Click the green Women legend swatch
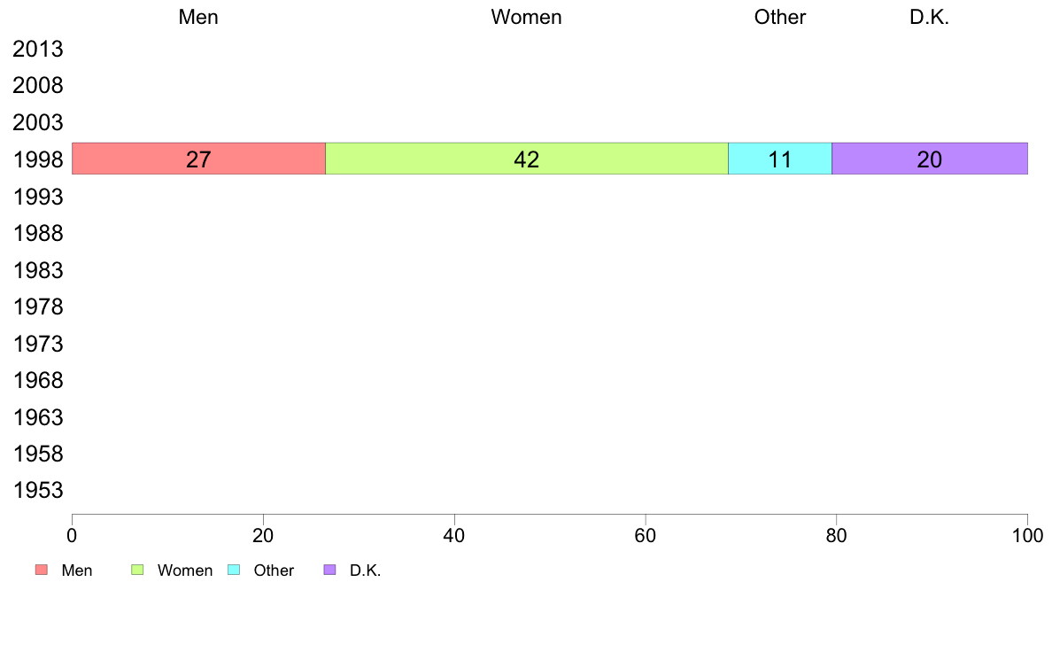Viewport: 1052px width, 652px height. [137, 570]
